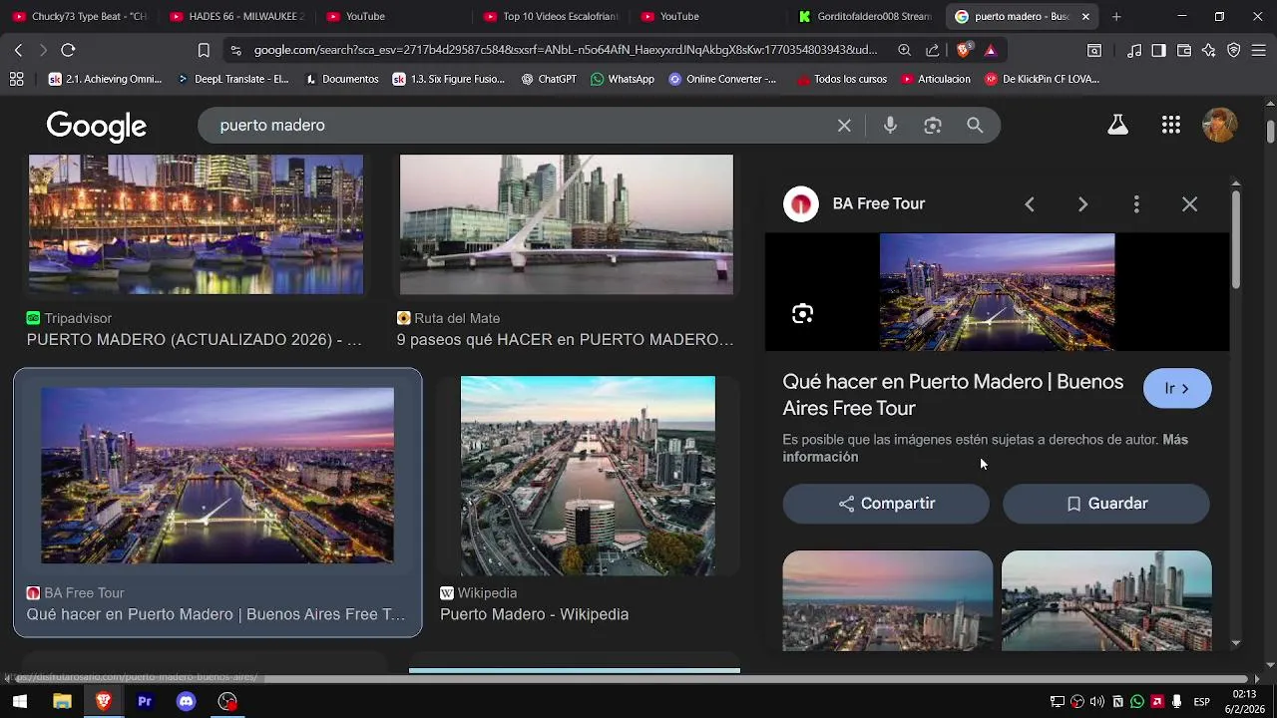Image resolution: width=1277 pixels, height=718 pixels.
Task: Open the Wikipedia Puerto Madero image result
Action: point(588,476)
